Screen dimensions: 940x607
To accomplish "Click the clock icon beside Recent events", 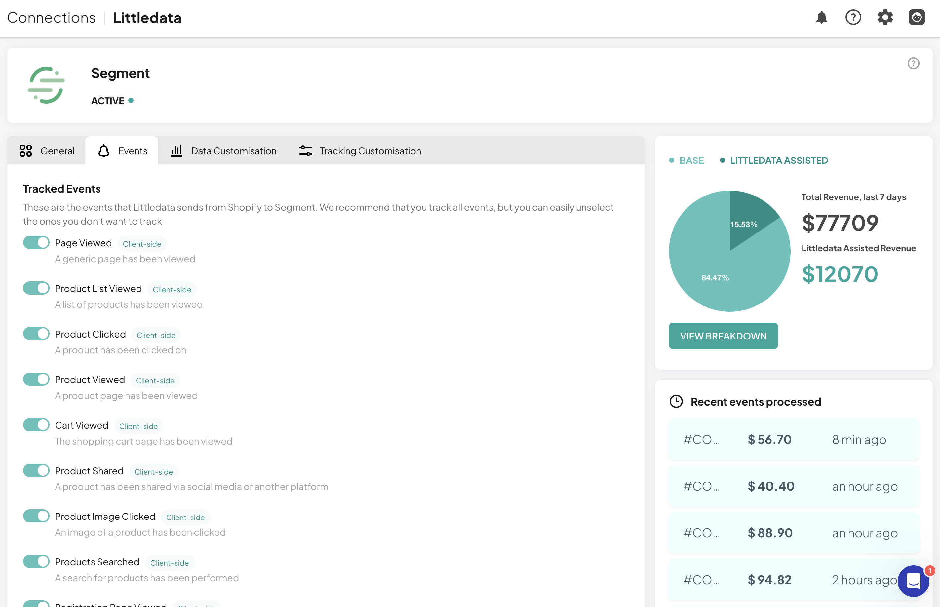I will tap(676, 402).
